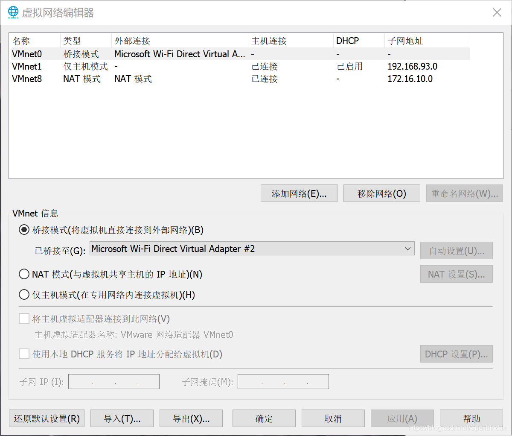Click the 主机连接 column header
The width and height of the screenshot is (512, 436).
pyautogui.click(x=291, y=41)
